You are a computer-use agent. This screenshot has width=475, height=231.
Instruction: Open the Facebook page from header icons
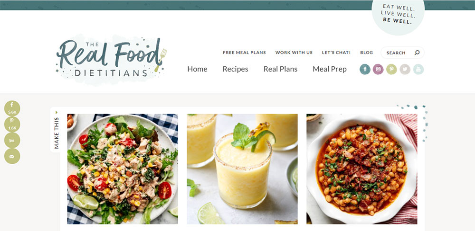tap(365, 69)
